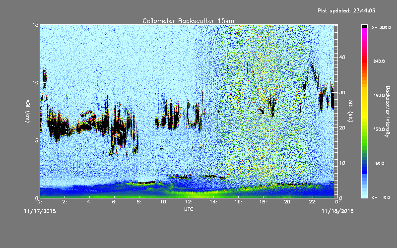Click the 4: hour tick label

90,202
